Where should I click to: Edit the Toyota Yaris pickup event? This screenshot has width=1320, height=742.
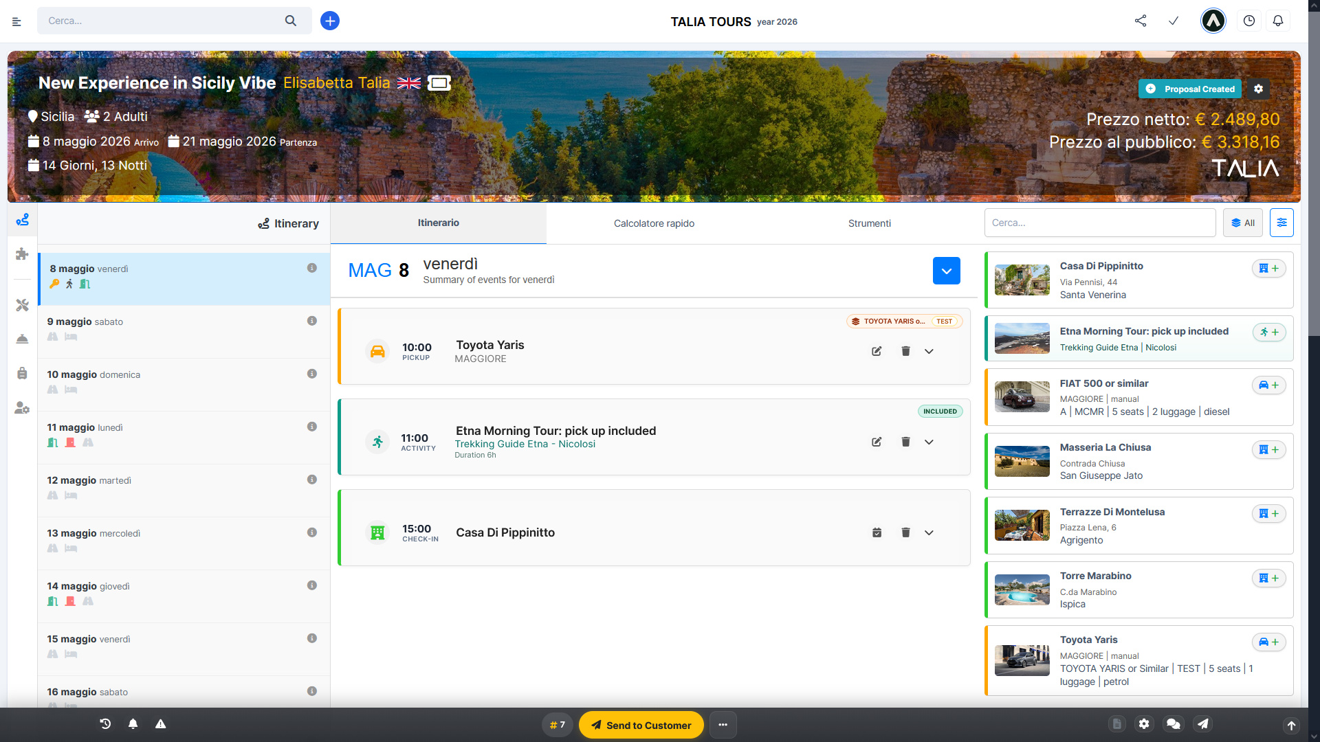[877, 351]
